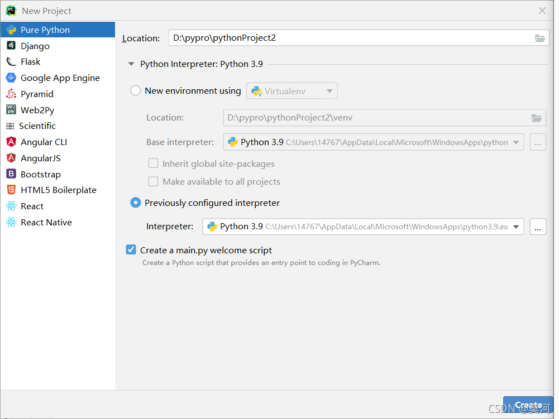Screen dimensions: 559x419
Task: Browse for the project location folder
Action: click(x=540, y=38)
